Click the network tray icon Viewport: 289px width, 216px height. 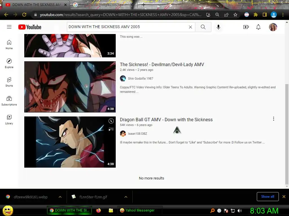(233, 211)
